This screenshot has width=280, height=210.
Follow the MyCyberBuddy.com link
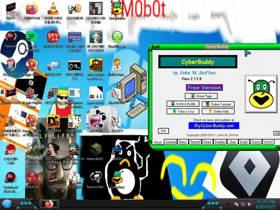pyautogui.click(x=214, y=126)
